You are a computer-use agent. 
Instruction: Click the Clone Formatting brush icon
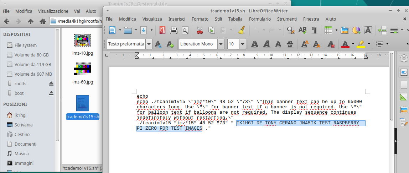pos(242,30)
